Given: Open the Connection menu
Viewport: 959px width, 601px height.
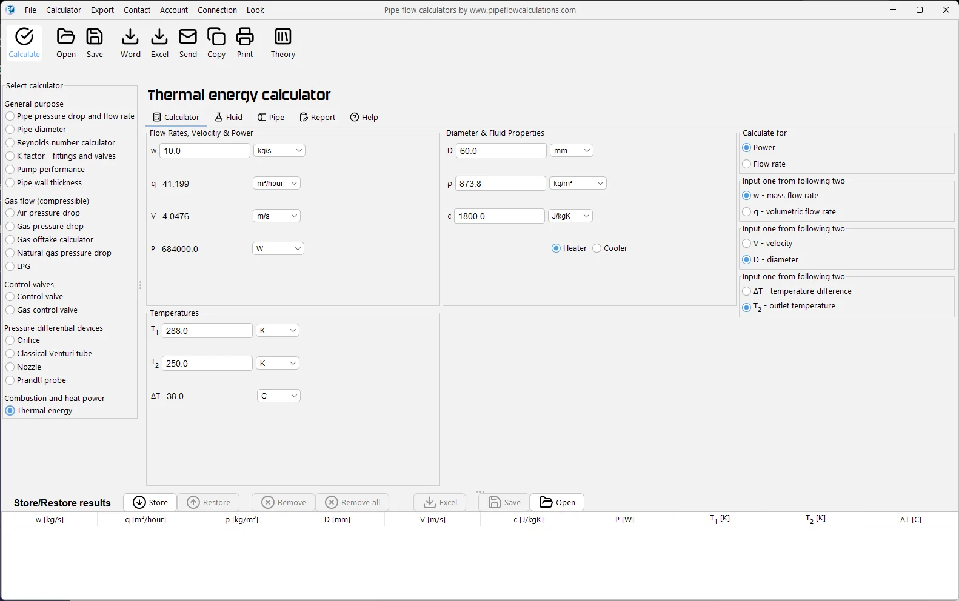Looking at the screenshot, I should (x=217, y=10).
